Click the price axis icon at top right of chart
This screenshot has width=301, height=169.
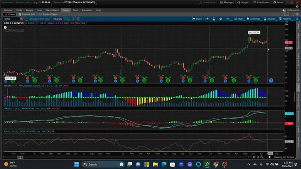click(287, 23)
